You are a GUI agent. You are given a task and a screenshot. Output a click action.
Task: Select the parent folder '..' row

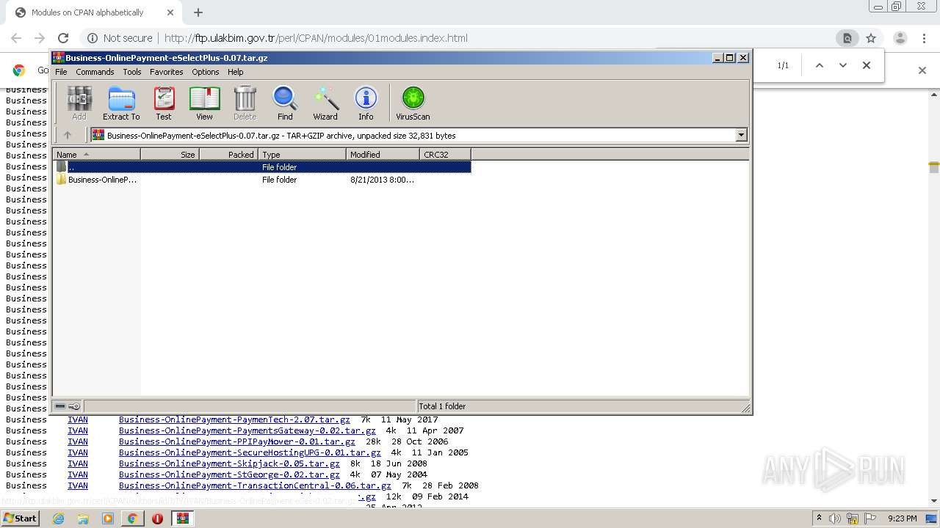pyautogui.click(x=262, y=167)
